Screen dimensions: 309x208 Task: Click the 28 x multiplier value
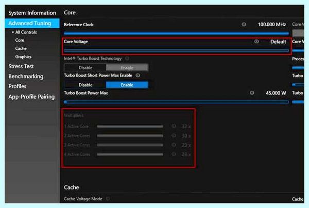tap(186, 154)
